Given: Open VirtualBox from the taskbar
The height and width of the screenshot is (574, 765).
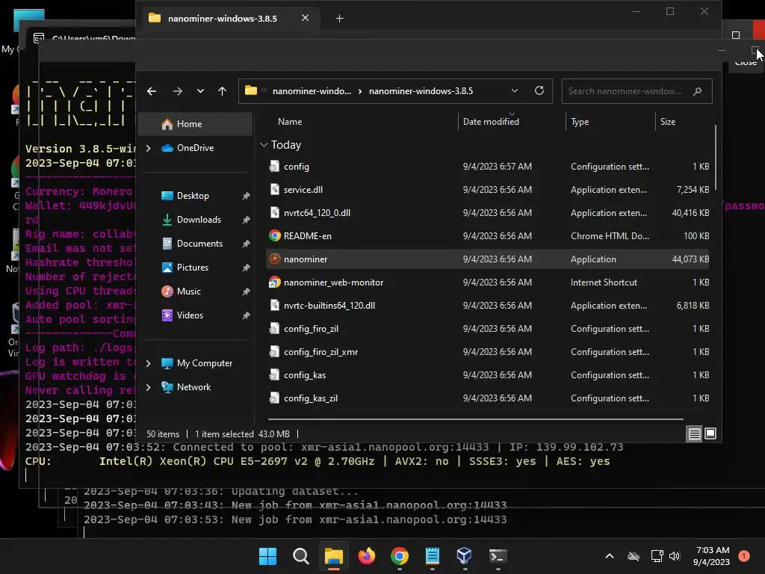Looking at the screenshot, I should point(465,556).
